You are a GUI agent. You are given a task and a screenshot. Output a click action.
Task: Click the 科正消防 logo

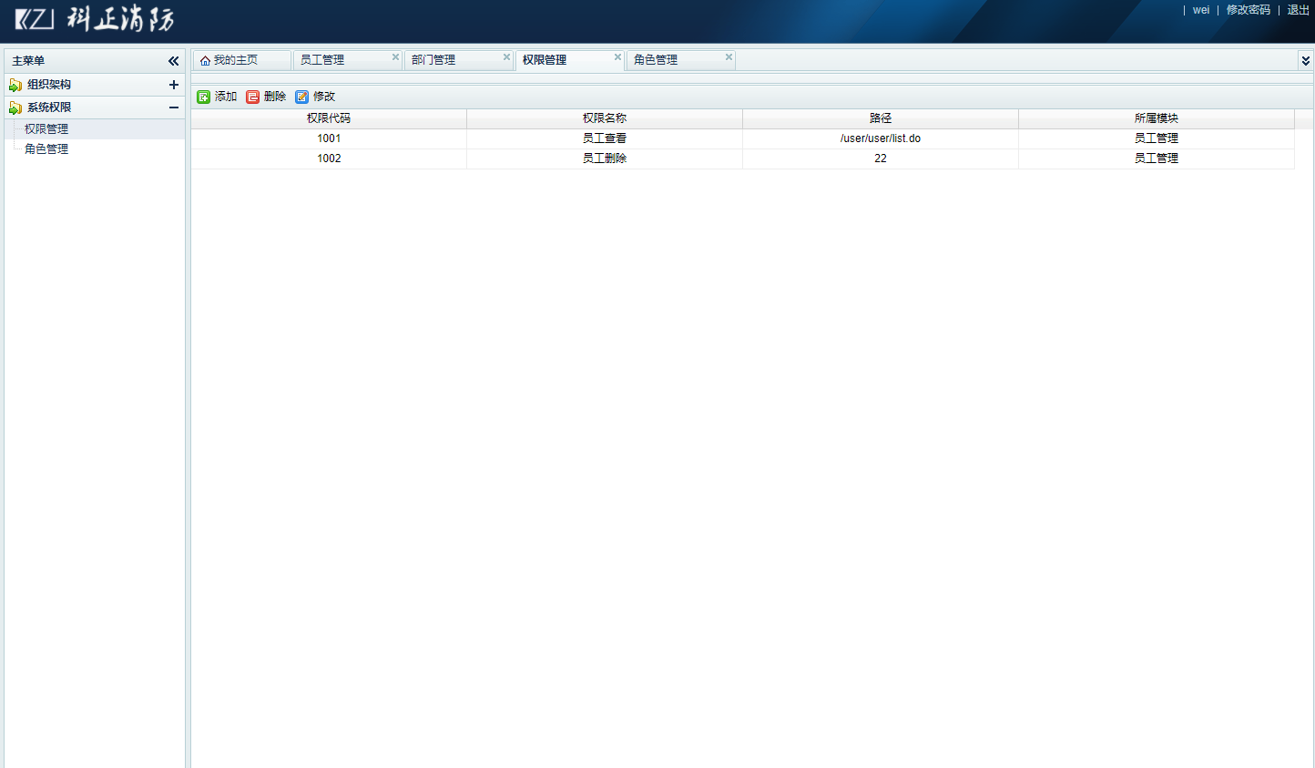[x=95, y=19]
